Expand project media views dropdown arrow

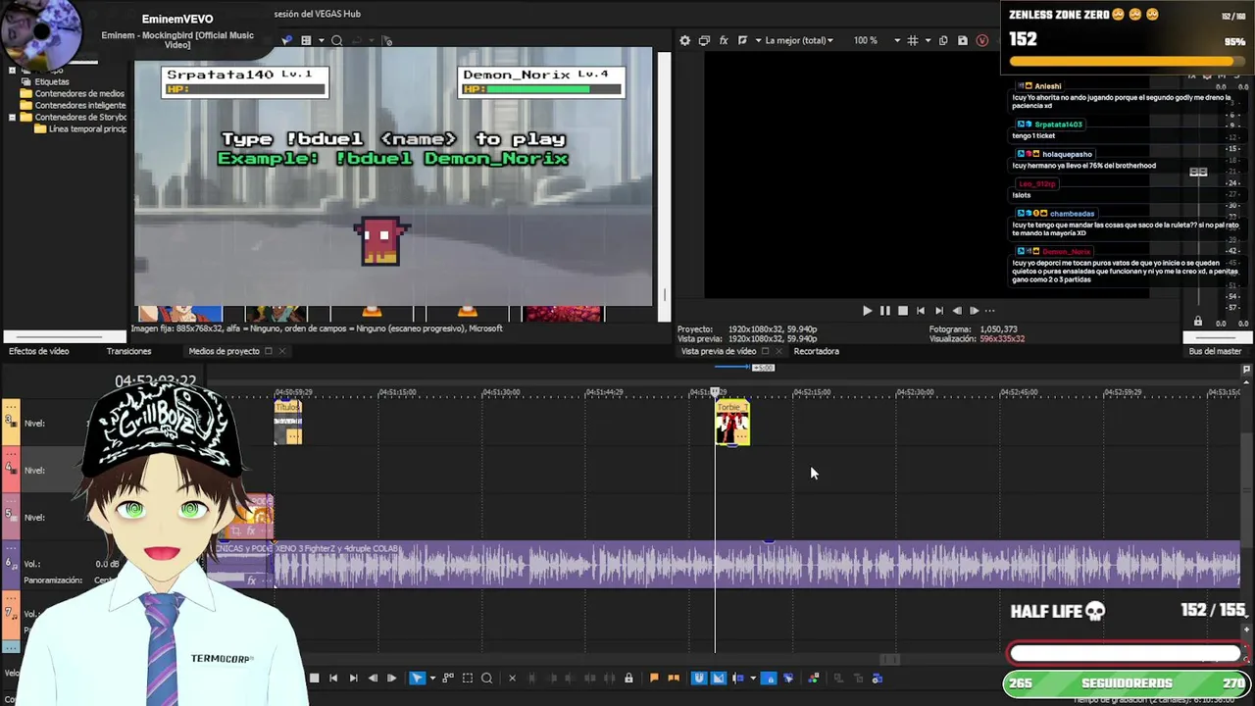[x=320, y=40]
